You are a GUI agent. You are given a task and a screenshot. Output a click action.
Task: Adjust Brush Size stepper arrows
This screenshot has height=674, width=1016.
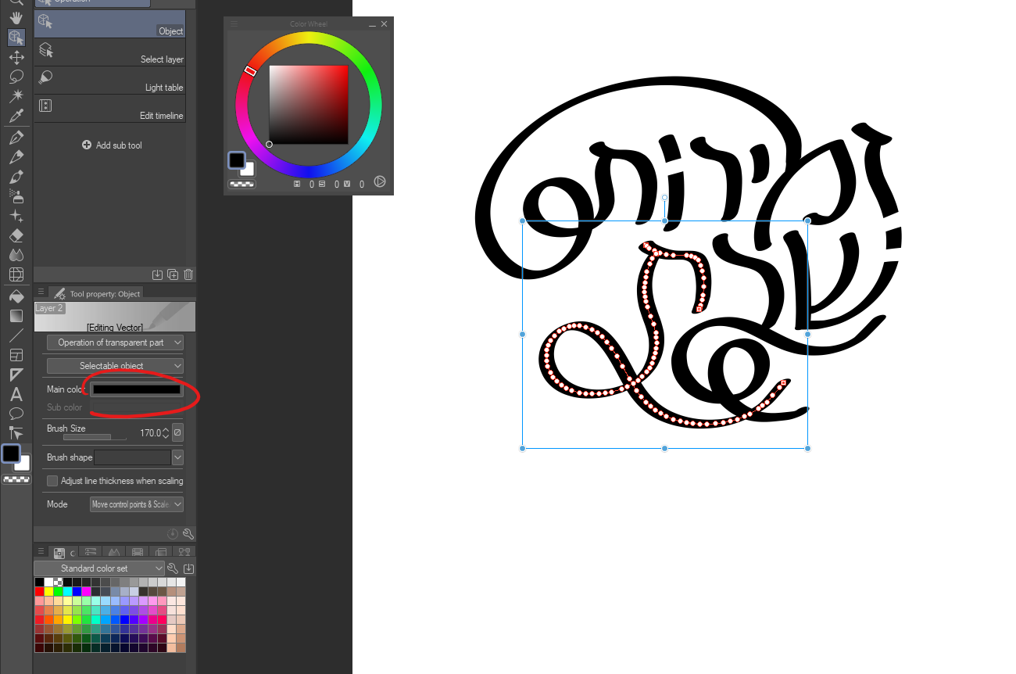tap(166, 432)
